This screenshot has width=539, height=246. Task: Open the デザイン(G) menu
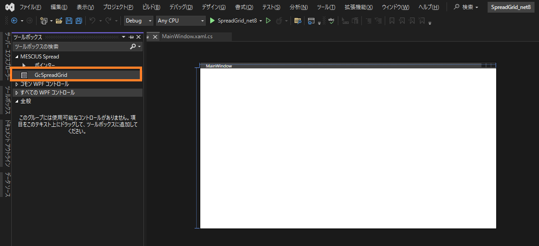(x=214, y=7)
